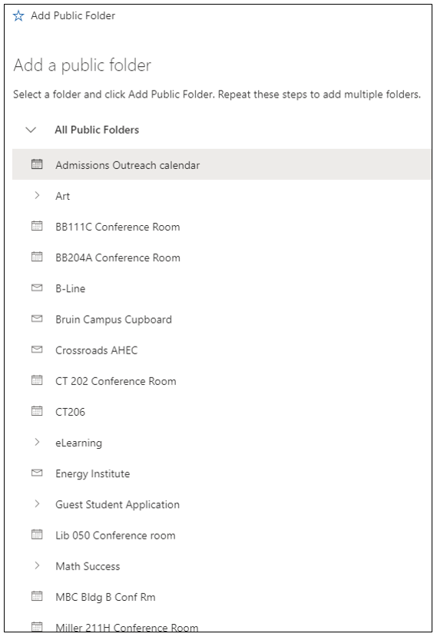Select the CT206 folder label

(x=70, y=413)
